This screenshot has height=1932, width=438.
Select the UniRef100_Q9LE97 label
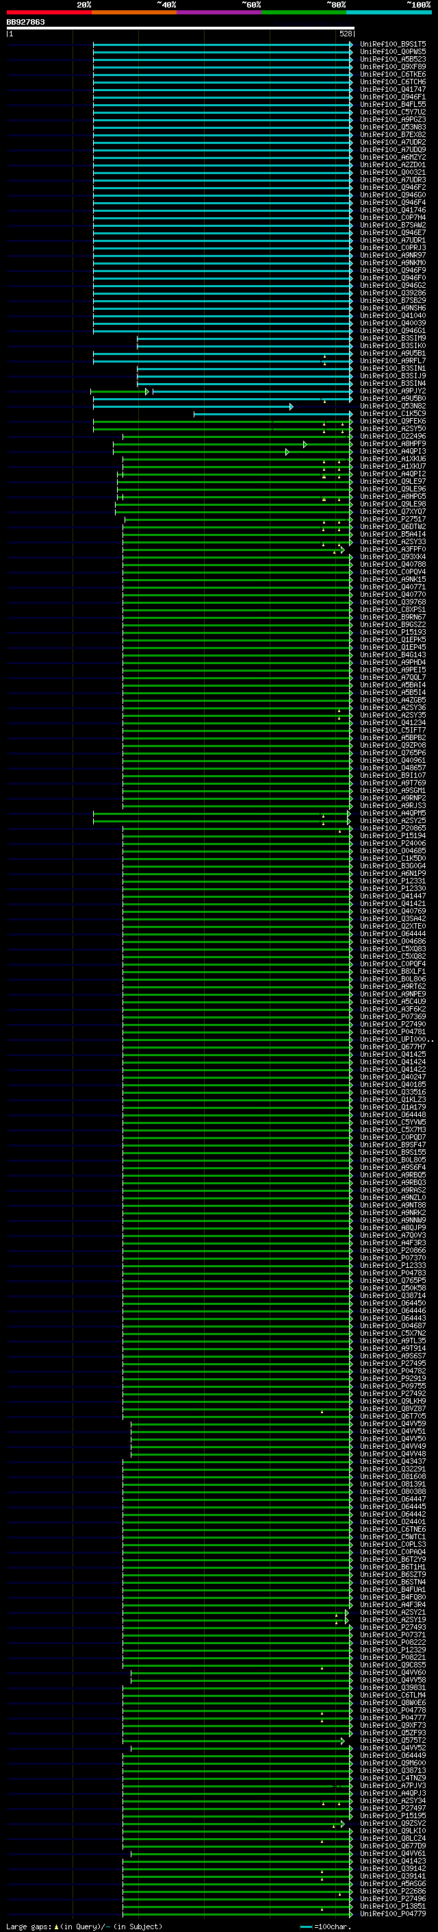393,482
